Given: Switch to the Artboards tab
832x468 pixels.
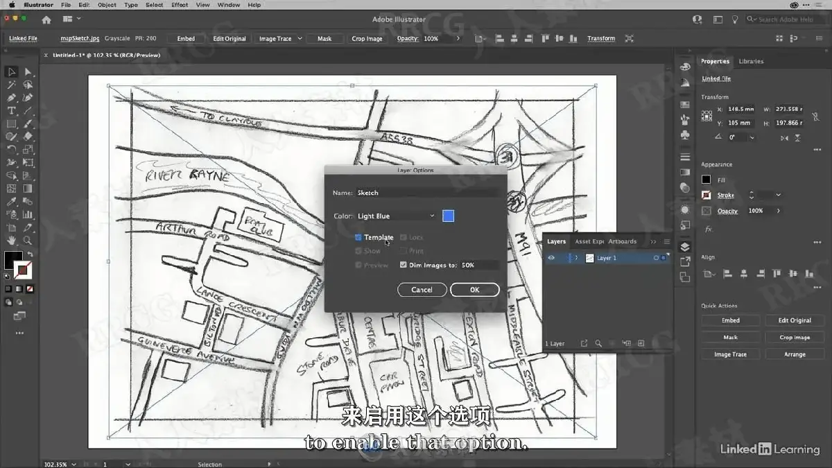Looking at the screenshot, I should pyautogui.click(x=622, y=241).
